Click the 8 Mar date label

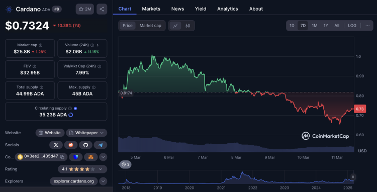236,157
